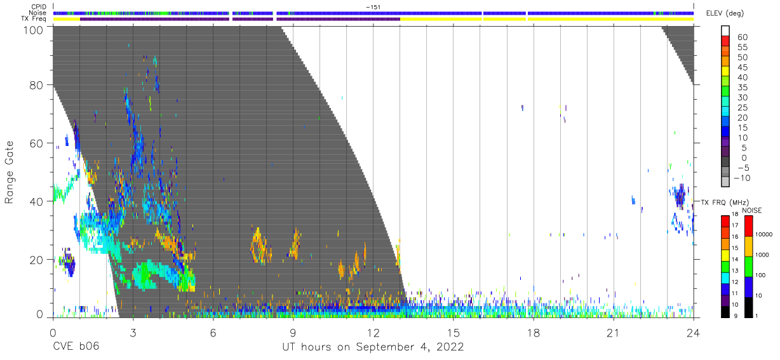
Task: Click the "14" label on TX FRQ legend
Action: [x=734, y=260]
